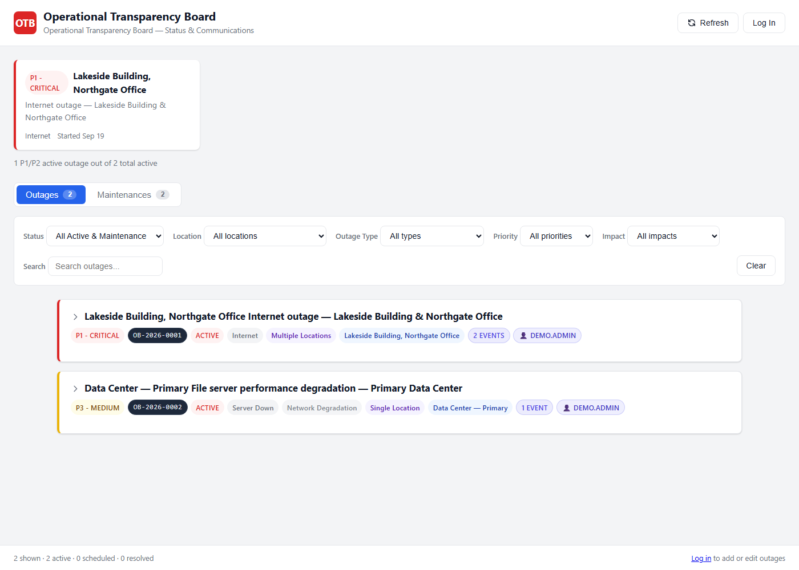Select the Multiple Locations tag
The image size is (799, 570).
pyautogui.click(x=301, y=336)
